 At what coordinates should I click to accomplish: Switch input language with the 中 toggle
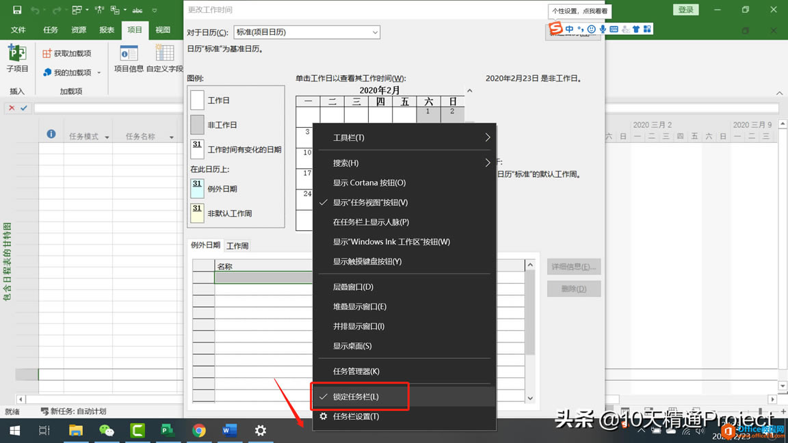(x=568, y=29)
